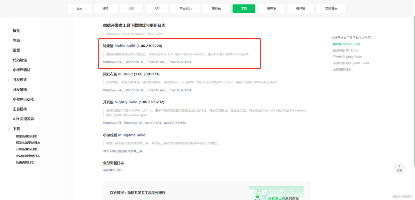Click the Stable Build heading link
The image size is (415, 200).
click(x=125, y=46)
